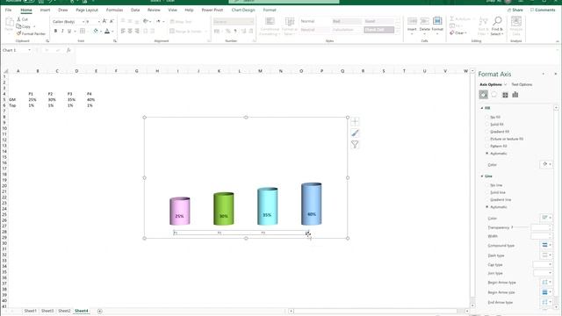Click Format as Table icon
Image resolution: width=562 pixels, height=316 pixels.
(289, 21)
